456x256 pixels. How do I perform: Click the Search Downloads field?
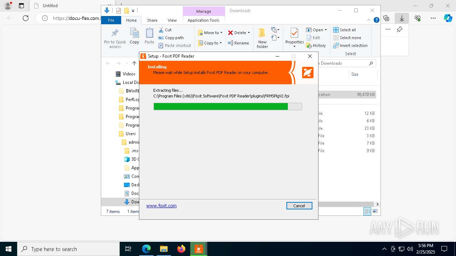pos(346,63)
